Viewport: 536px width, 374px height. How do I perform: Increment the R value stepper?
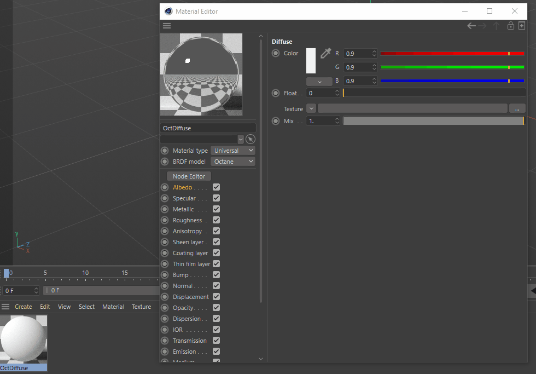click(x=374, y=51)
